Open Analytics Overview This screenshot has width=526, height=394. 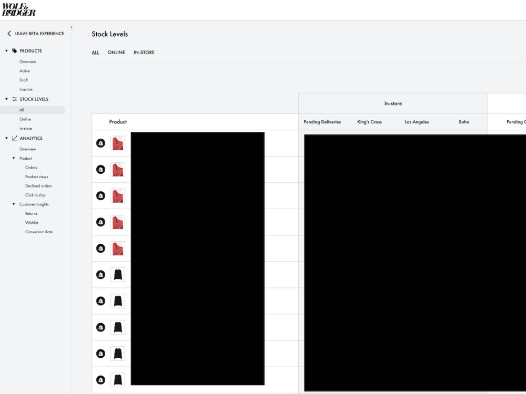[x=27, y=149]
